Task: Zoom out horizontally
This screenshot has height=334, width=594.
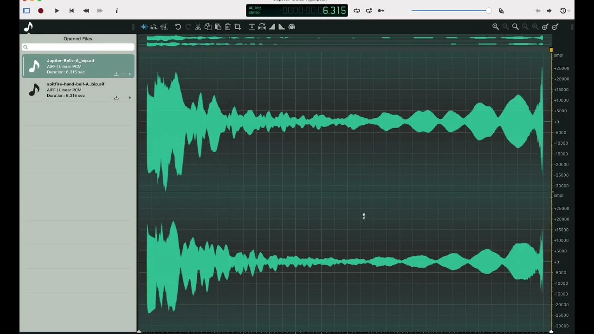Action: coord(505,27)
